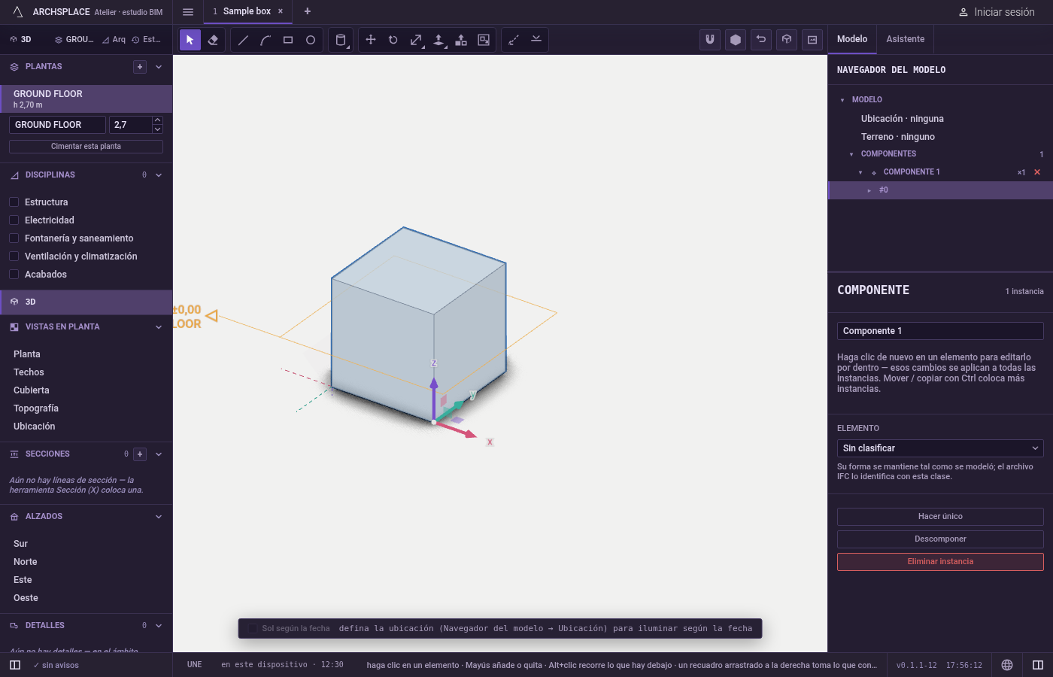Image resolution: width=1053 pixels, height=677 pixels.
Task: Delete Componente 1 with red X
Action: tap(1037, 172)
